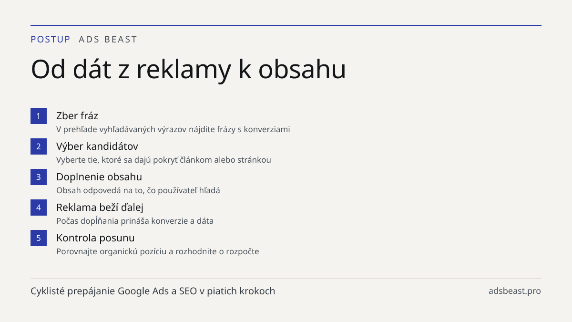Select the 'Výber kandidátov' step title

pyautogui.click(x=97, y=146)
